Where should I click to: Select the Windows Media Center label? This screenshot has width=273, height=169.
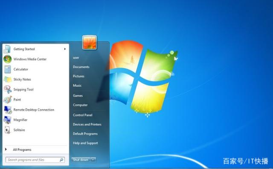30,59
